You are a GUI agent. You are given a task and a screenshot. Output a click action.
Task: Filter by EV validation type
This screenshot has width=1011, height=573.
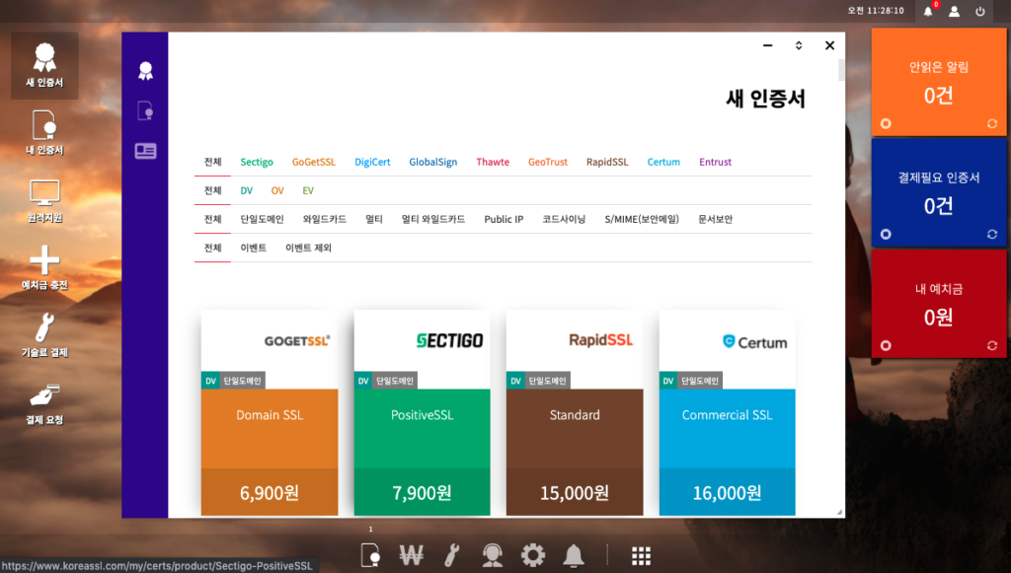[308, 190]
